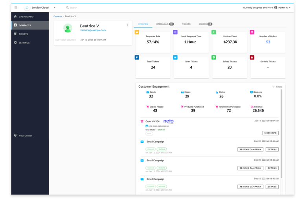Re-send the Dec 01 08:40 AM campaign
Screen dimensions: 305x203
250,187
